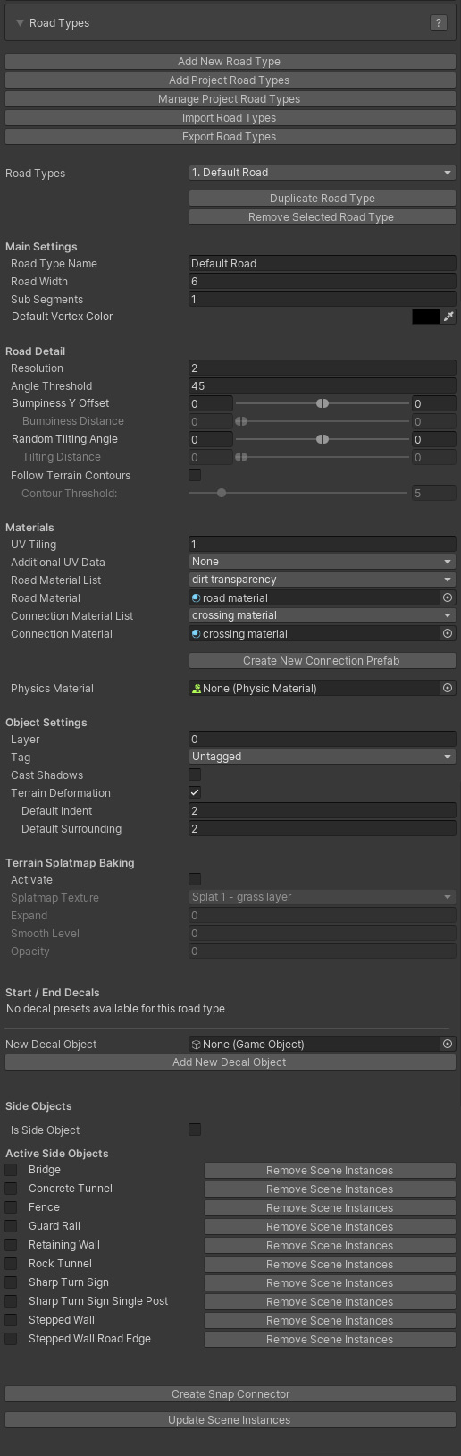
Task: Open the Additional UV Data dropdown
Action: (x=323, y=562)
